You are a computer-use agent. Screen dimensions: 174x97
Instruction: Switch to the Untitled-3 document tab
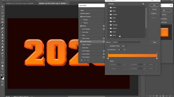pos(52,4)
